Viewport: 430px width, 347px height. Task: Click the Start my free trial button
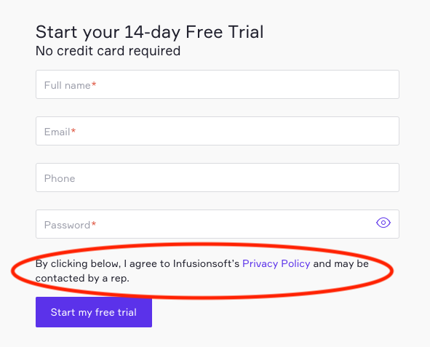point(94,312)
